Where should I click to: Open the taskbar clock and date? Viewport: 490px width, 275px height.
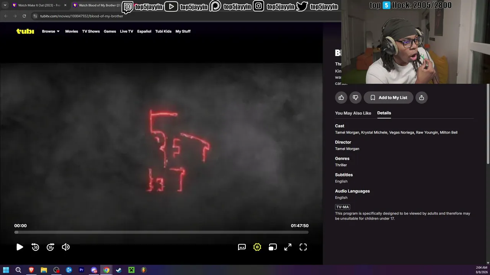482,270
